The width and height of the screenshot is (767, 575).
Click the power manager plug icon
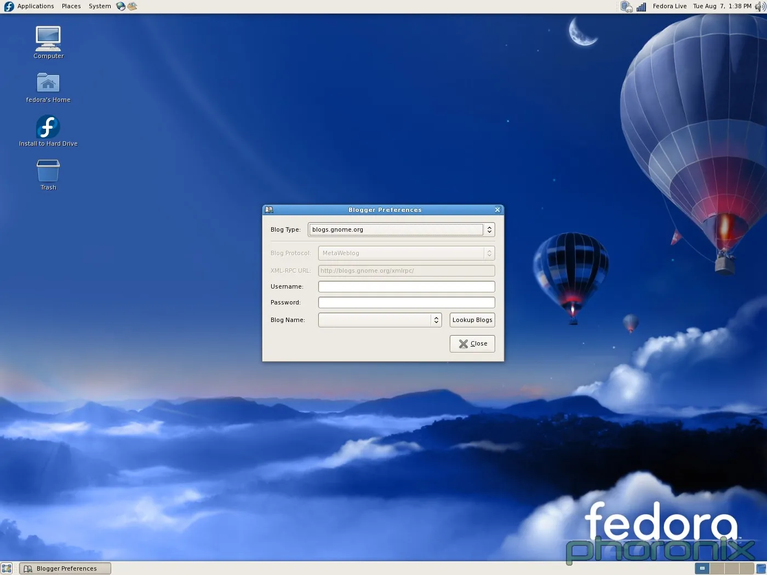(626, 7)
